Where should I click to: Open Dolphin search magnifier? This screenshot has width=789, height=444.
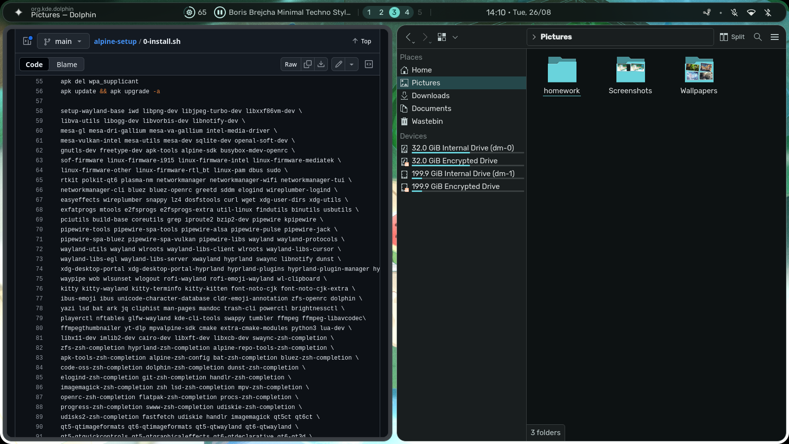[x=758, y=37]
